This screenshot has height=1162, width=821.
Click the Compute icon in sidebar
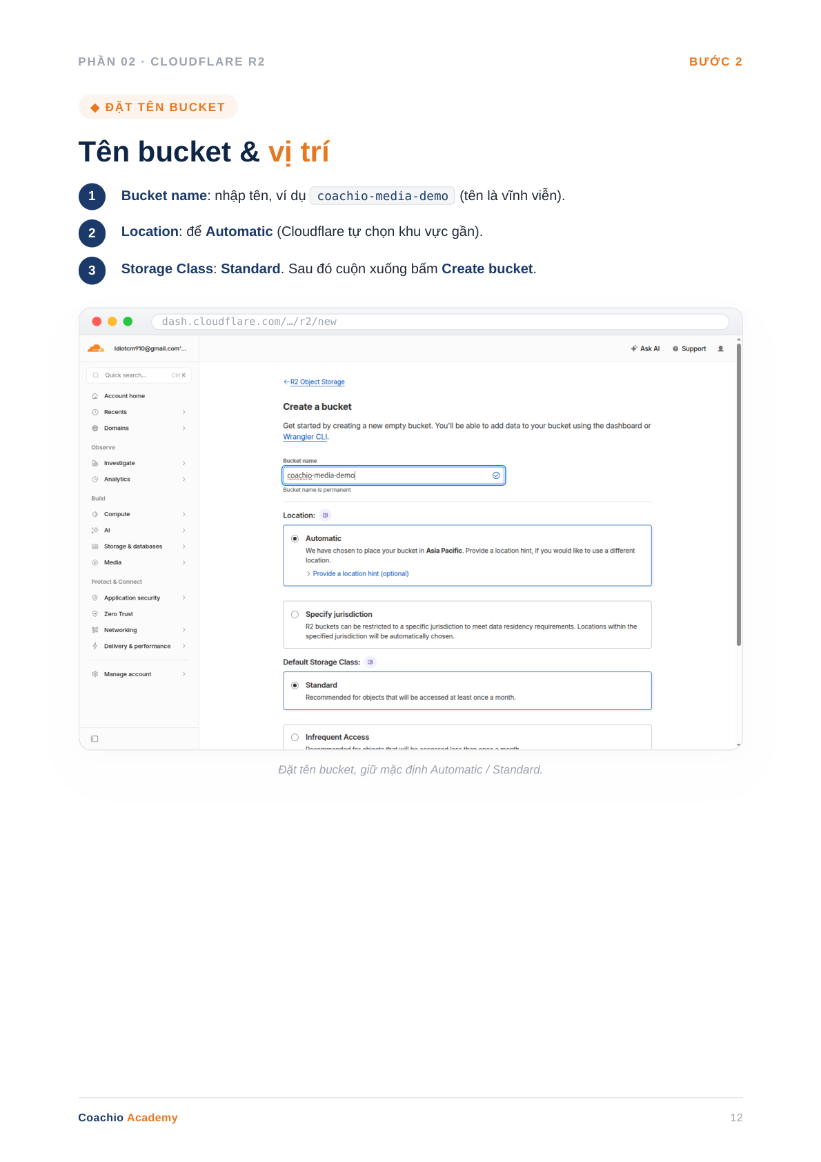[95, 514]
